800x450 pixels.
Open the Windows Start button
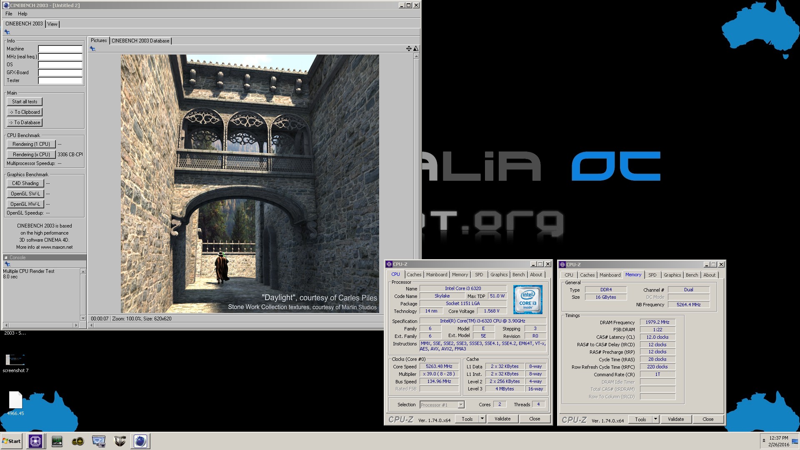[12, 441]
